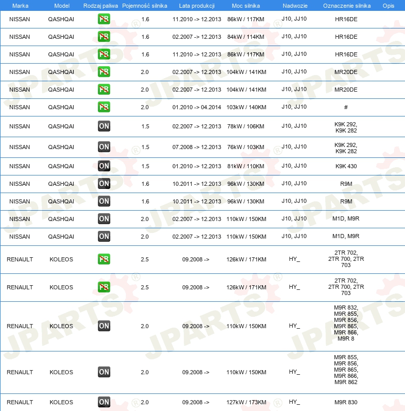Click the Marka column header
Viewport: 405px width, 411px height.
[20, 6]
